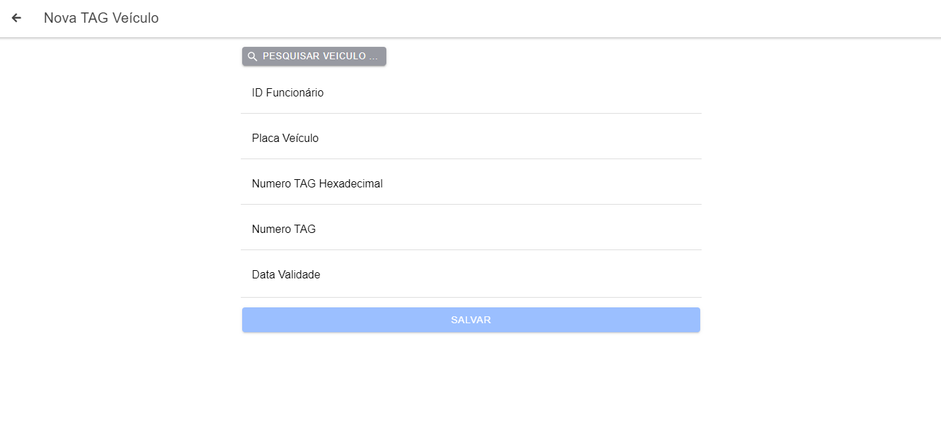
Task: Click into Numero TAG Hexadecimal field
Action: point(471,184)
